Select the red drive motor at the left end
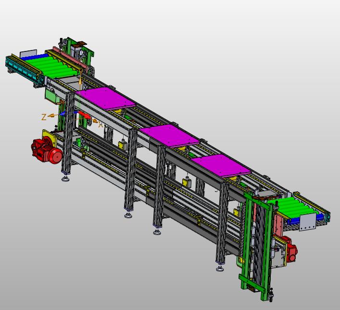340x310 pixels. (47, 150)
